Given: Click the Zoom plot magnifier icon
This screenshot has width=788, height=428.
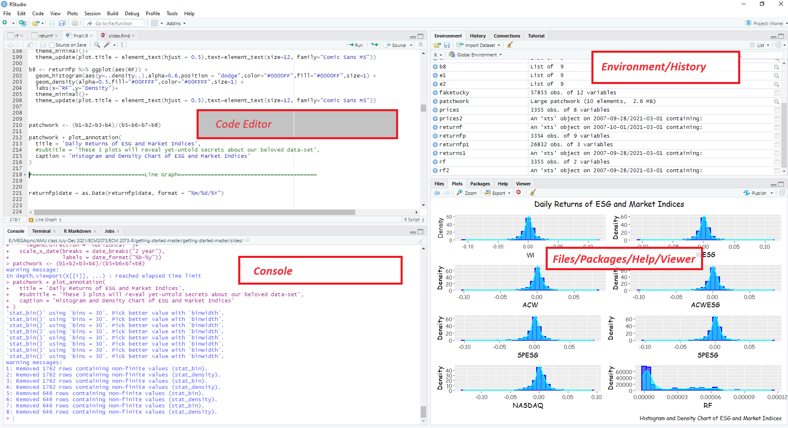Looking at the screenshot, I should (467, 193).
